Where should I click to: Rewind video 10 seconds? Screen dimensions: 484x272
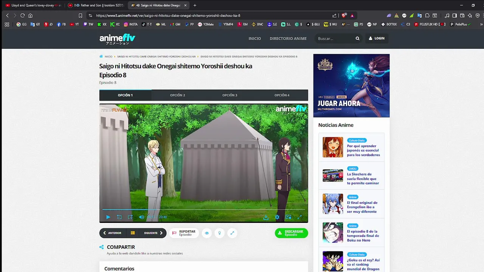click(x=119, y=217)
